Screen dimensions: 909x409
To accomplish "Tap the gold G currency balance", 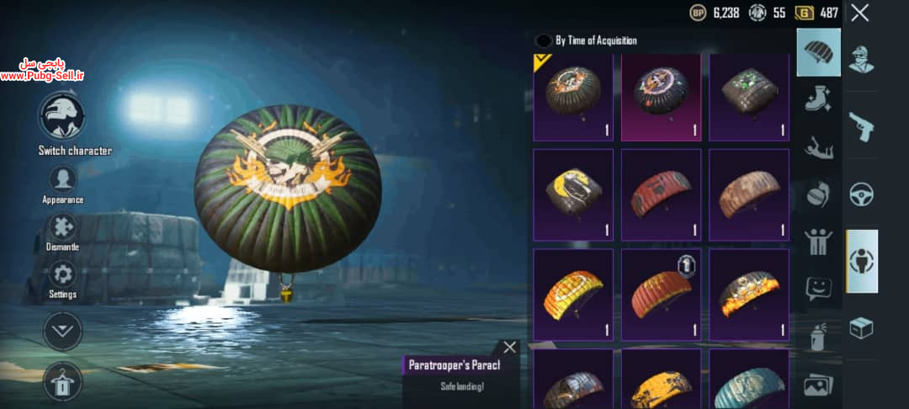I will [x=816, y=13].
